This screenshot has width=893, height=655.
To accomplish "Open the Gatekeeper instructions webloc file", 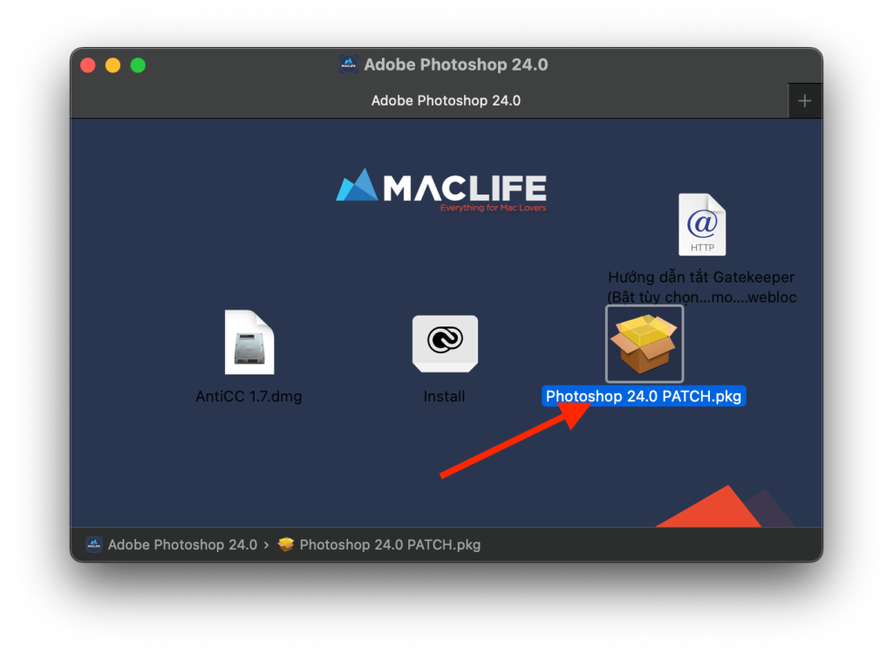I will point(701,225).
